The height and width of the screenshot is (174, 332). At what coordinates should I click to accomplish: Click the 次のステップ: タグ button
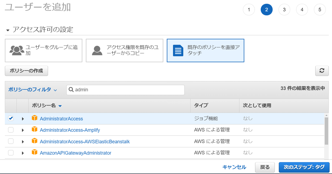click(x=304, y=167)
